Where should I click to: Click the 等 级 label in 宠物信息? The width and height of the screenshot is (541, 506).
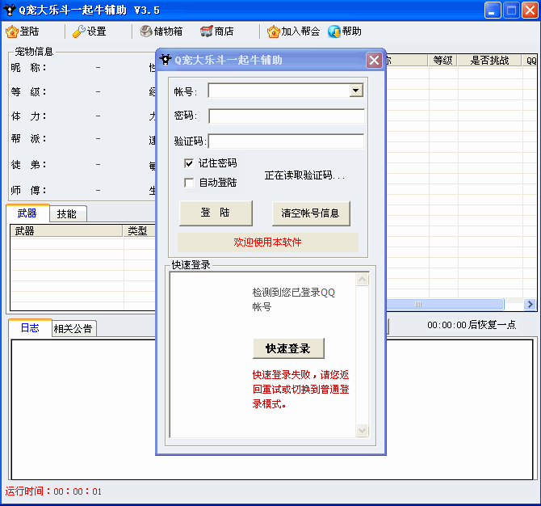click(x=28, y=91)
